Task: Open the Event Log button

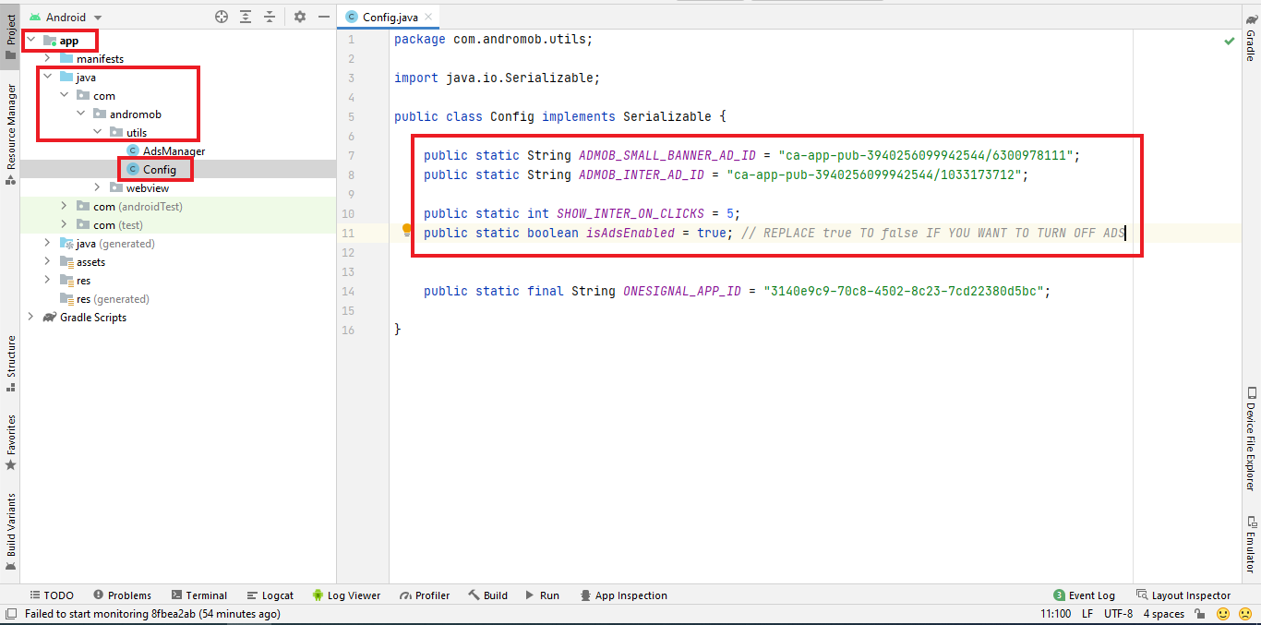Action: (x=1085, y=595)
